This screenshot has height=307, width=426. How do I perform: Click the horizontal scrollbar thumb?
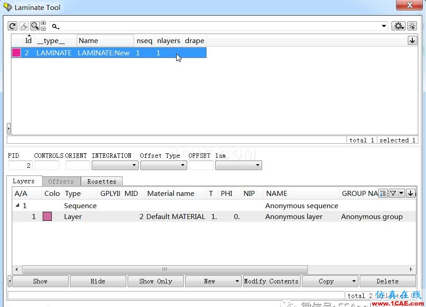(165, 269)
